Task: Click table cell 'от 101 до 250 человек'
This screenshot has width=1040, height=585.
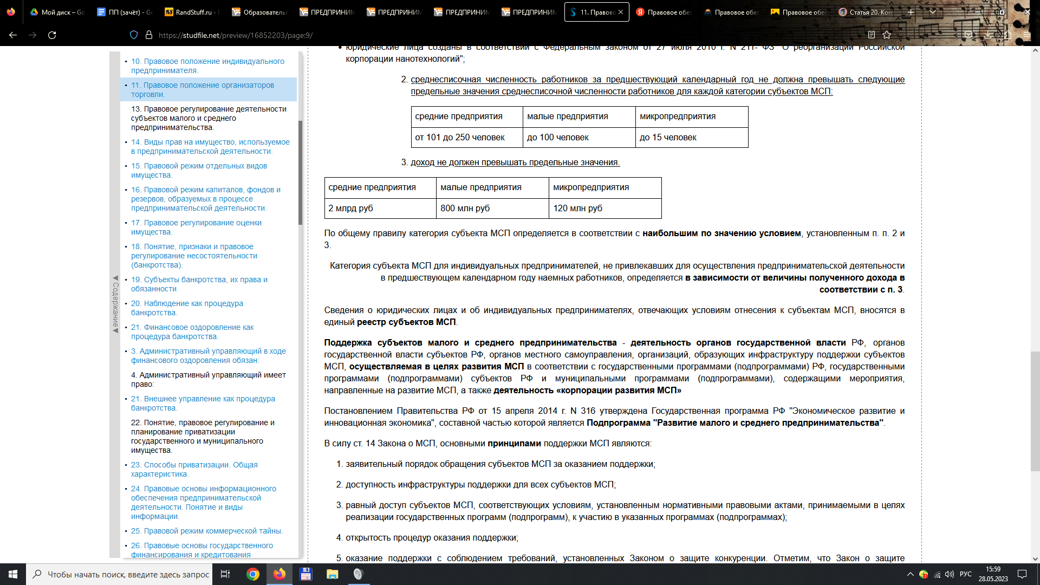Action: tap(467, 138)
